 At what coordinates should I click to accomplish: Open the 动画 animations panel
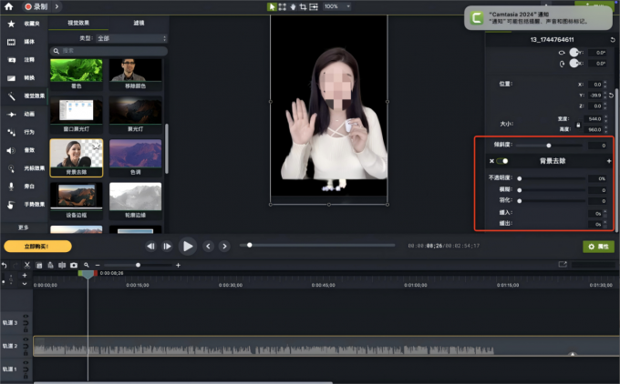tap(25, 114)
